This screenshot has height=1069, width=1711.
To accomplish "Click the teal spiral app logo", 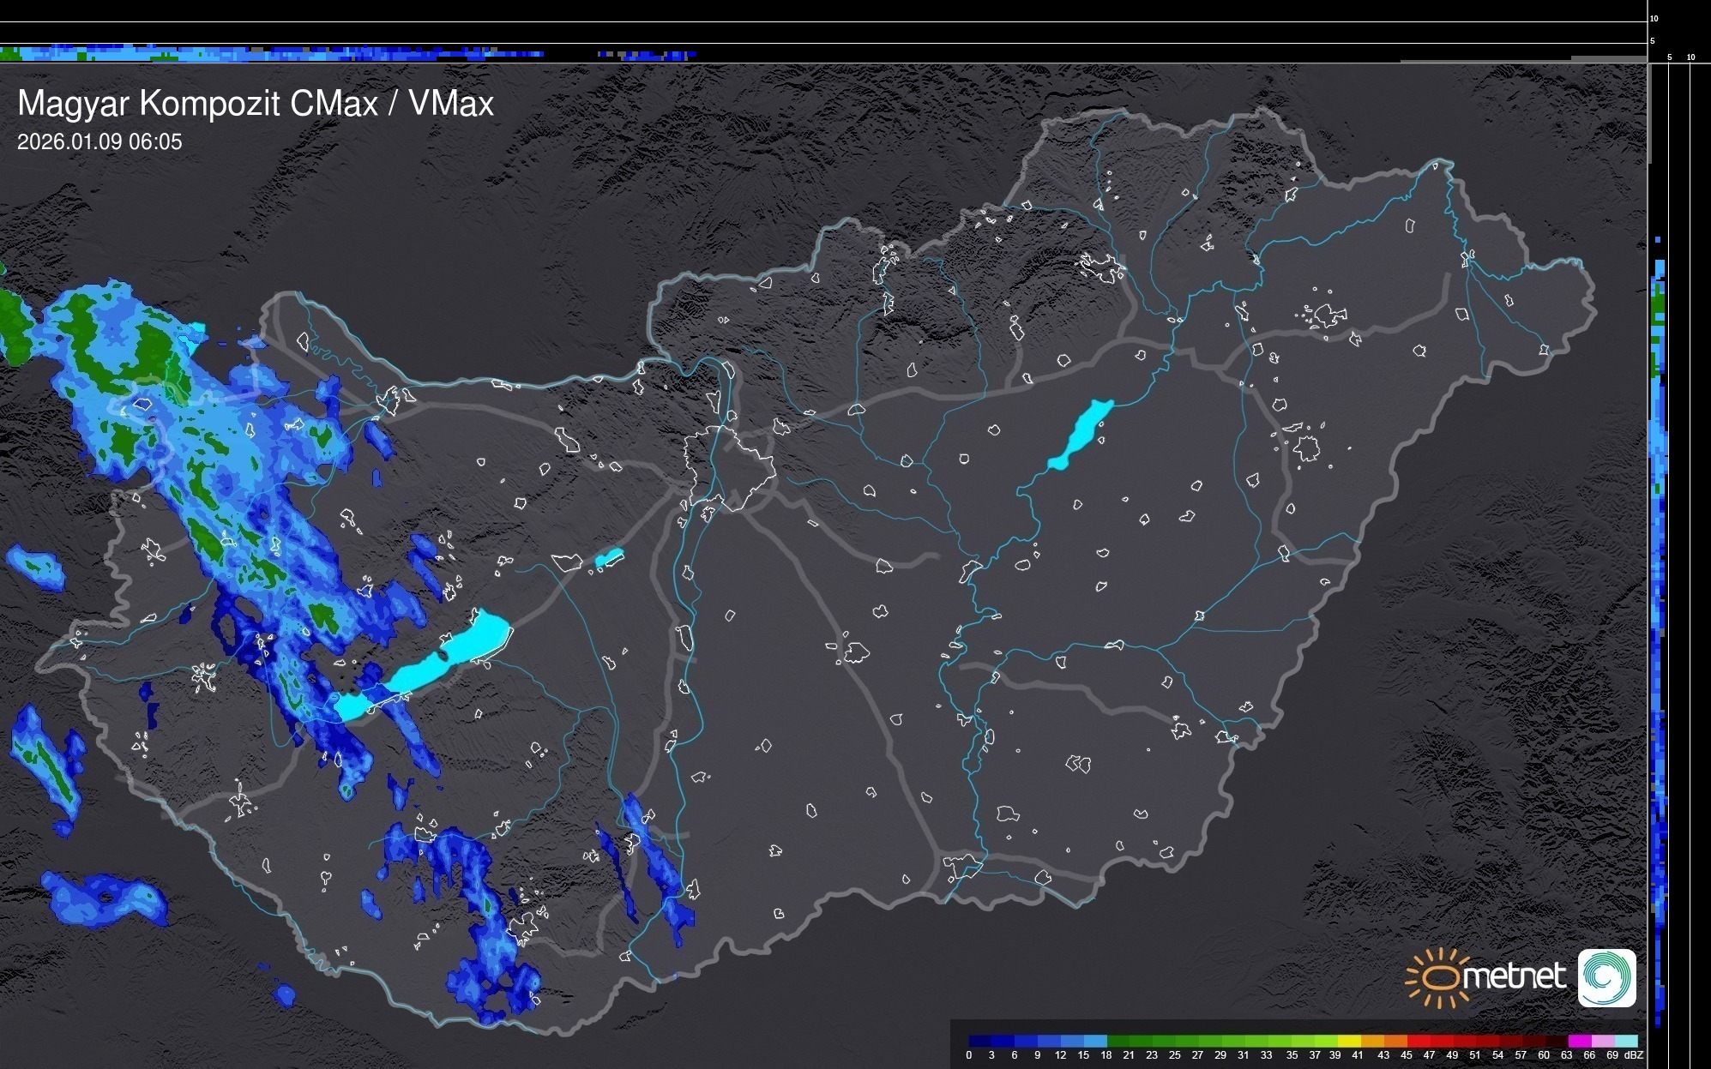I will 1606,977.
